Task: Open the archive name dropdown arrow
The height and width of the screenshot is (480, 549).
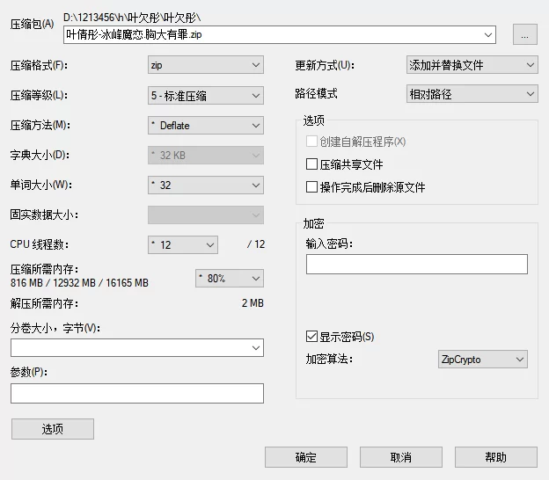Action: (488, 34)
